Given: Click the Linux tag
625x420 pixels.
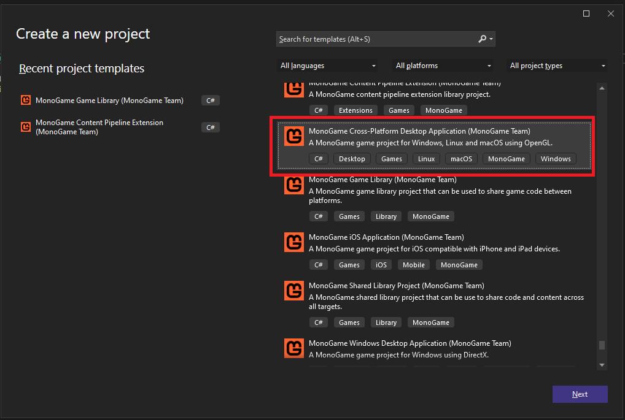Looking at the screenshot, I should click(x=426, y=159).
